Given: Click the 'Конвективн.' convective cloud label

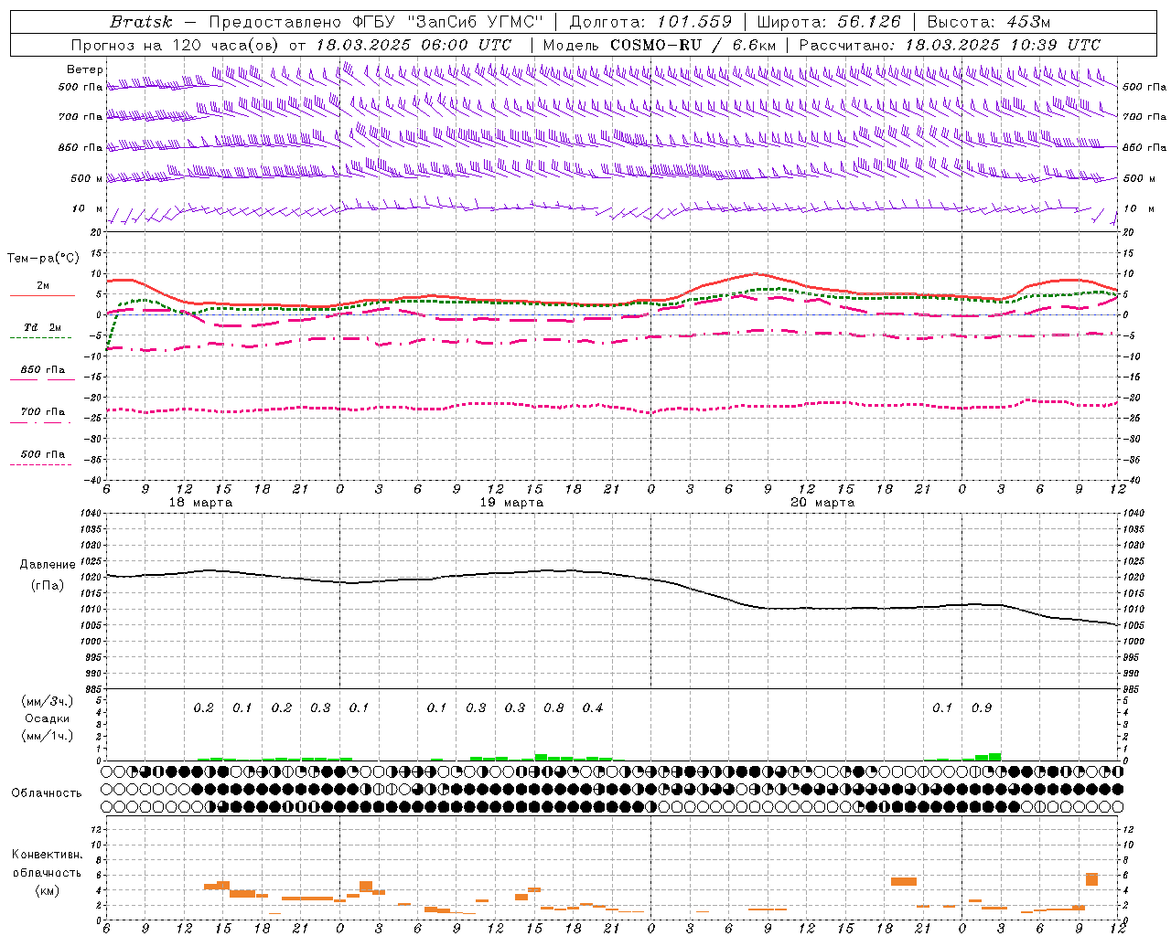Looking at the screenshot, I should tap(47, 855).
